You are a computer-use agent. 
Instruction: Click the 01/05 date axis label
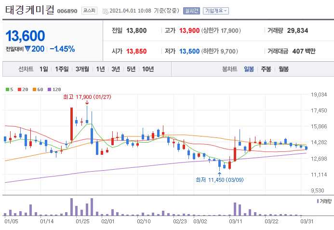pos(11,221)
